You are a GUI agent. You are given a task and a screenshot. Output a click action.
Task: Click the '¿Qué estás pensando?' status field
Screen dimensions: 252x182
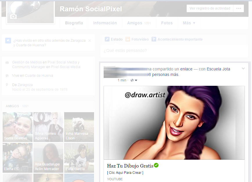[x=174, y=50]
